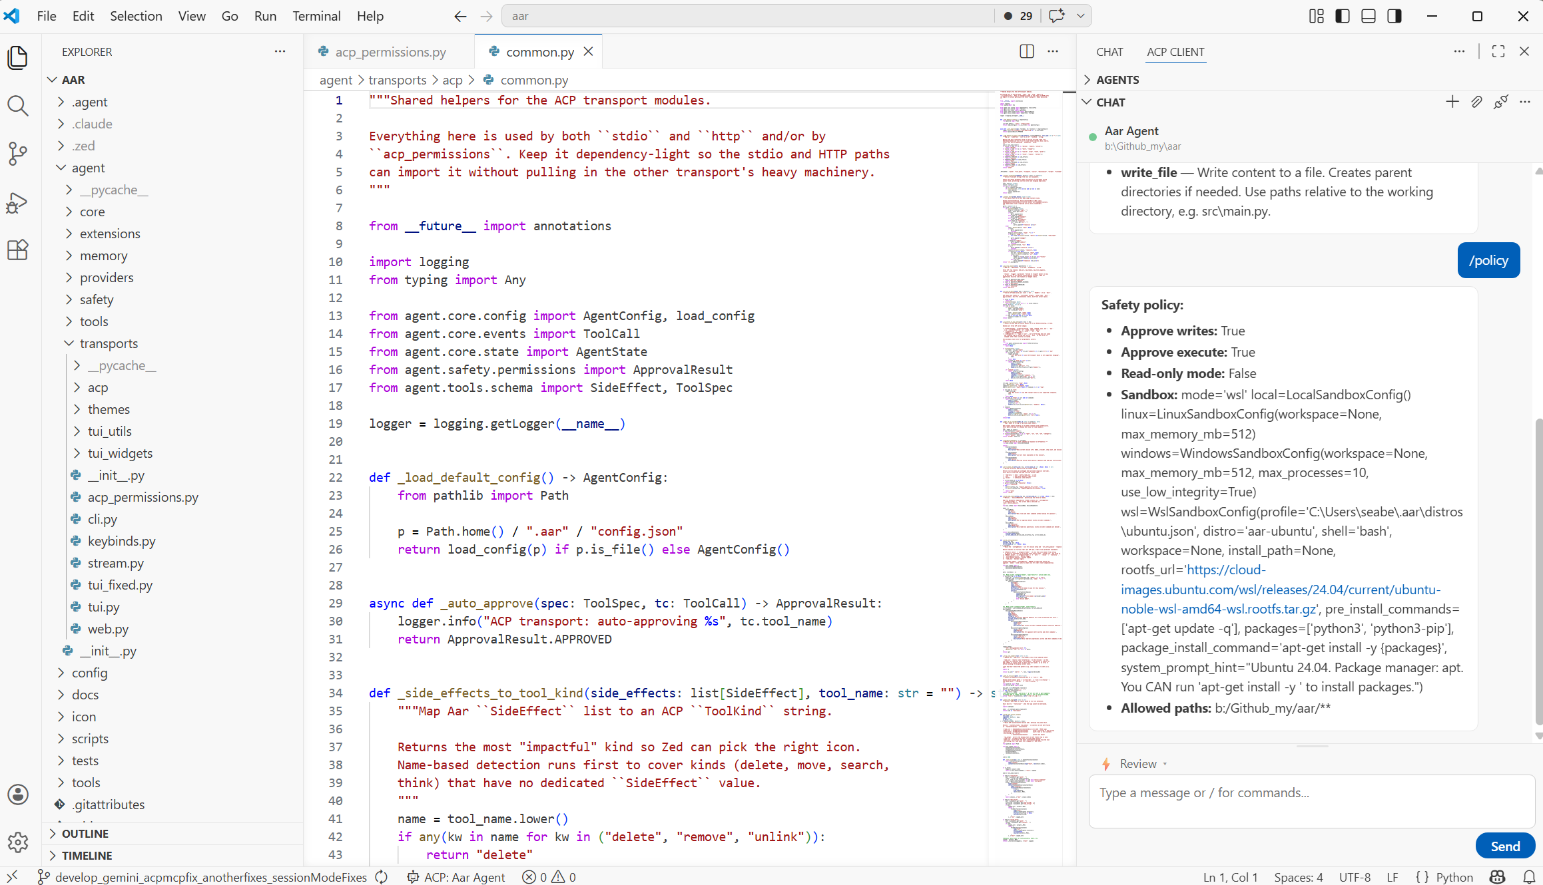Open web.py in the file tree
The height and width of the screenshot is (885, 1543).
click(x=108, y=629)
